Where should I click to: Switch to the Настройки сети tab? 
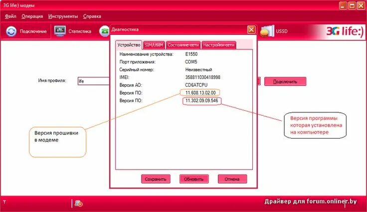point(218,45)
